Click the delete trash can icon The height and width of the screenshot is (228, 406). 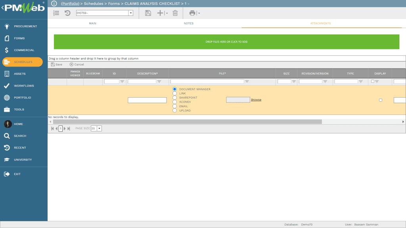[x=175, y=13]
